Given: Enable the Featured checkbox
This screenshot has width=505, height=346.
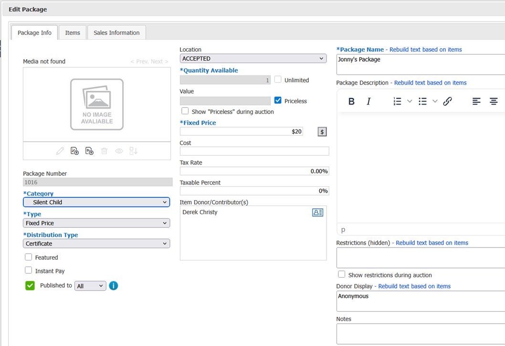Looking at the screenshot, I should pyautogui.click(x=29, y=257).
